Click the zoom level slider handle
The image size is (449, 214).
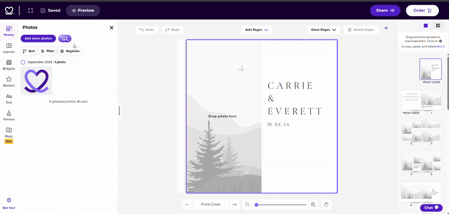point(256,204)
